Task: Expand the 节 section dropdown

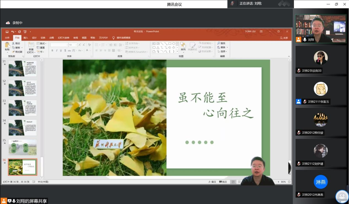Action: (x=40, y=52)
